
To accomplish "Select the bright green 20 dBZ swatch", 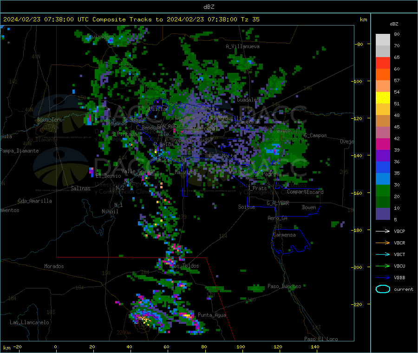I will pyautogui.click(x=383, y=190).
